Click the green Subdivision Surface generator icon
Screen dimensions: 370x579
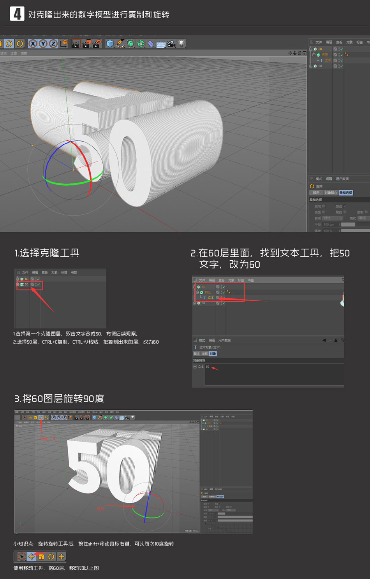[x=130, y=44]
